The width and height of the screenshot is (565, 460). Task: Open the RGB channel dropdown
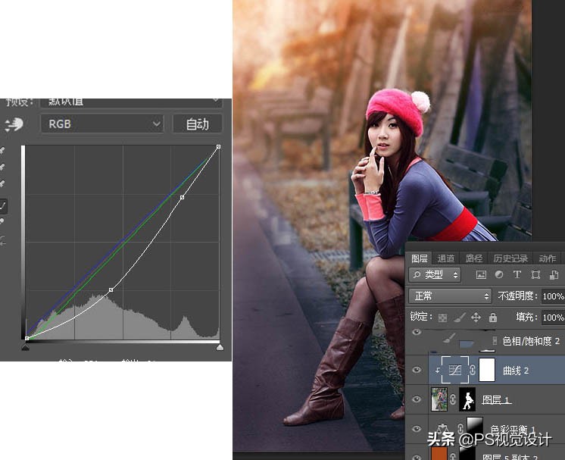tap(102, 124)
